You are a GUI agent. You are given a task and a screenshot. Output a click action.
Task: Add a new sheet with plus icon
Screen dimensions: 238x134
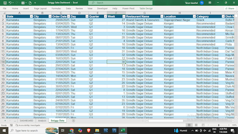[x=73, y=121]
